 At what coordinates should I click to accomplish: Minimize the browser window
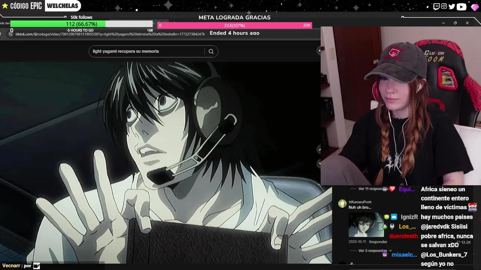pyautogui.click(x=443, y=23)
